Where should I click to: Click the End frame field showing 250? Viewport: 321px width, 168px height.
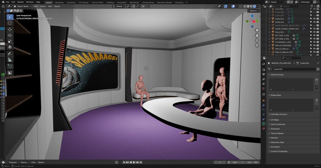tap(252, 162)
